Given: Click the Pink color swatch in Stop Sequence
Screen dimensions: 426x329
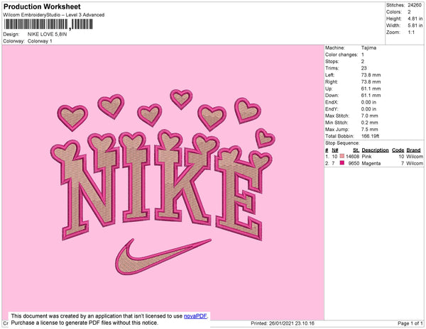Looking at the screenshot, I should click(x=342, y=156).
